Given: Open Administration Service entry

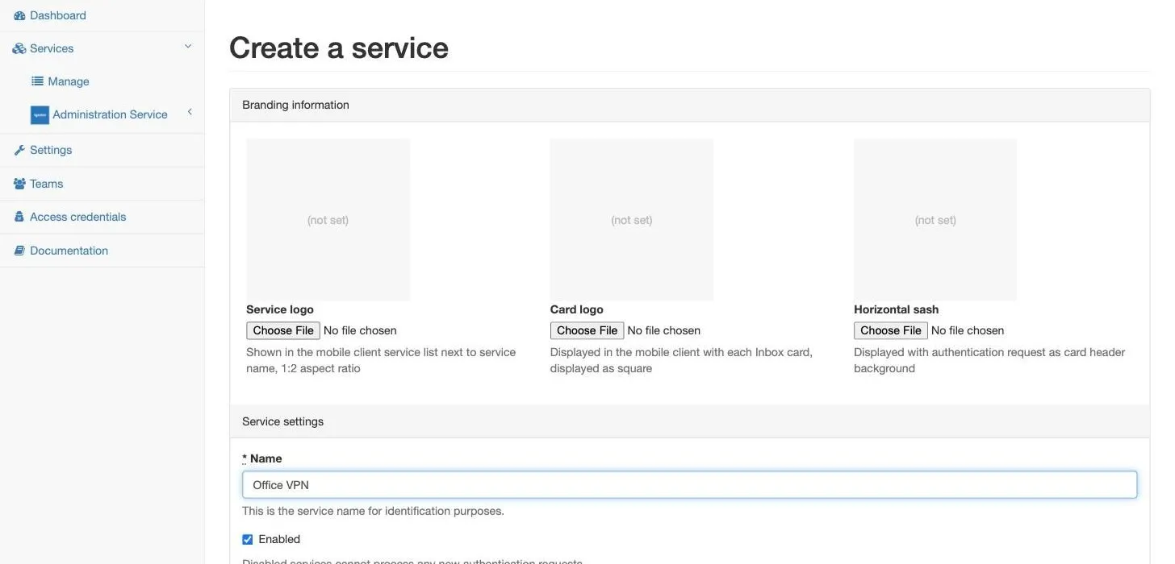Looking at the screenshot, I should tap(111, 114).
